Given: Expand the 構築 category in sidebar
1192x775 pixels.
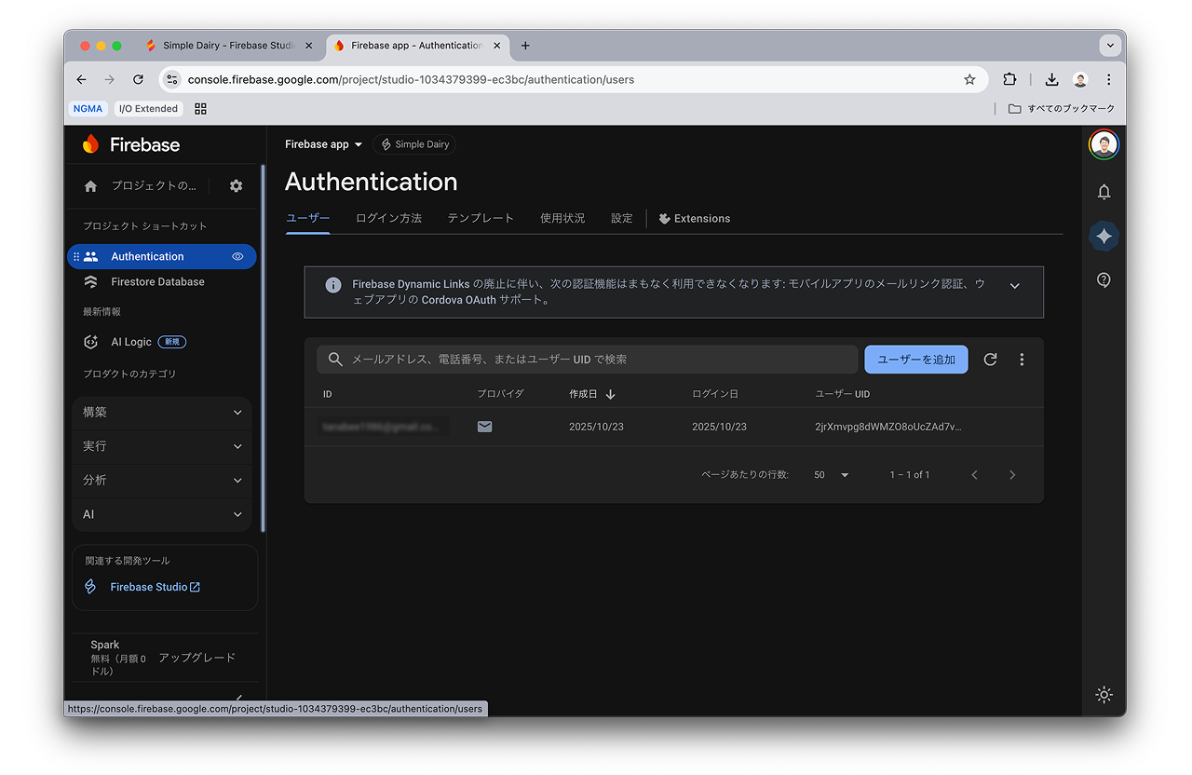Looking at the screenshot, I should click(161, 412).
